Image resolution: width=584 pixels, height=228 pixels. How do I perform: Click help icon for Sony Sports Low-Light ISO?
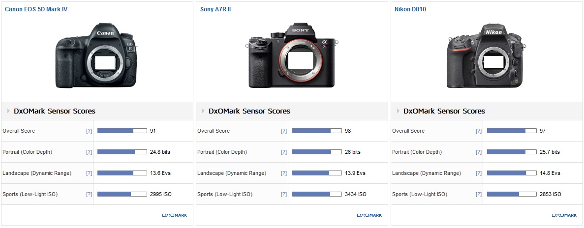(x=284, y=195)
